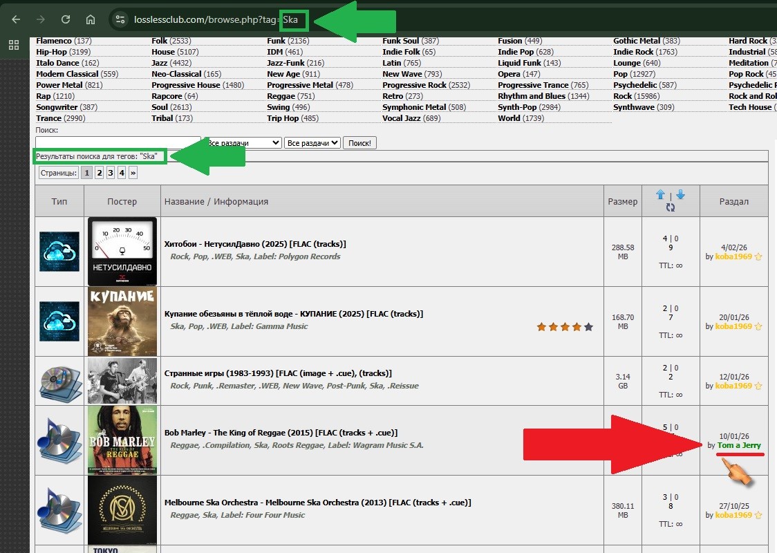Image resolution: width=777 pixels, height=553 pixels.
Task: Filter by Swing genre tag
Action: pos(279,107)
